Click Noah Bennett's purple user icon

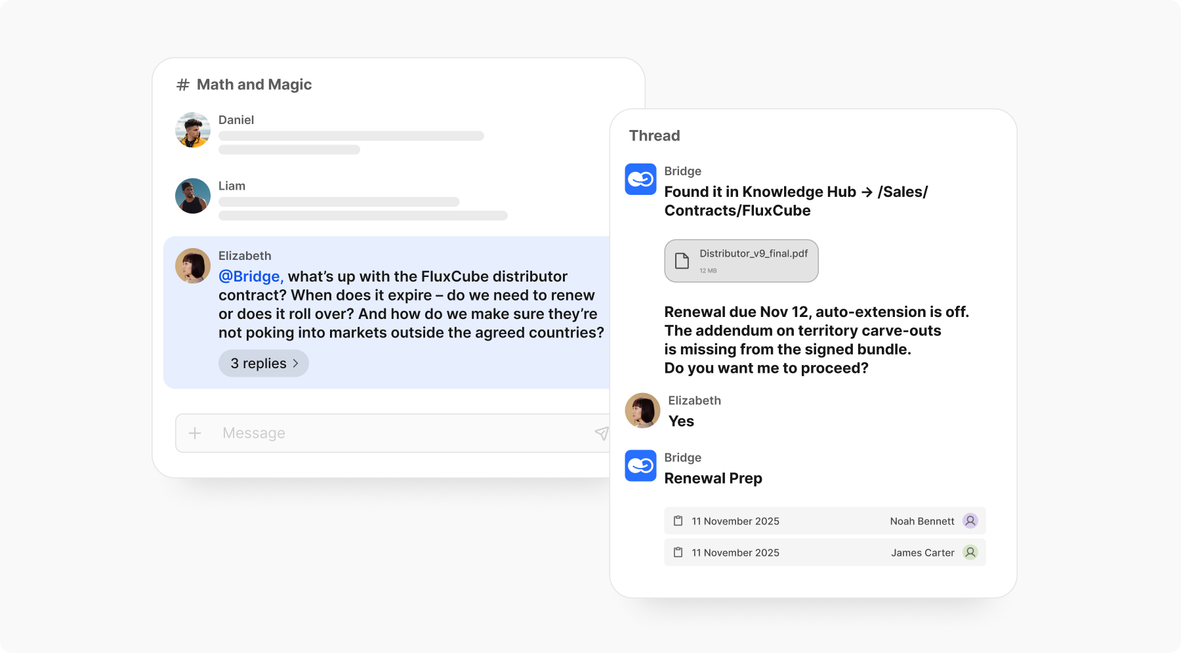[970, 521]
